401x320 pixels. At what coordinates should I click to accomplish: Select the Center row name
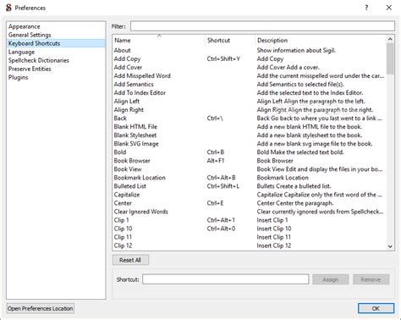tap(123, 203)
